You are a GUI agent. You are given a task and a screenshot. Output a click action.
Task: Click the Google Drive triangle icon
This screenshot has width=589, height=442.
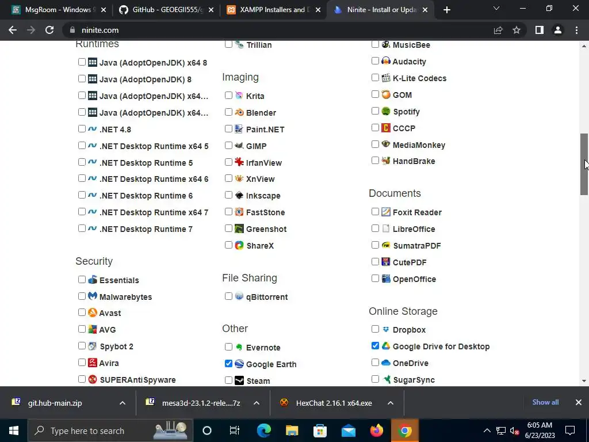click(386, 346)
